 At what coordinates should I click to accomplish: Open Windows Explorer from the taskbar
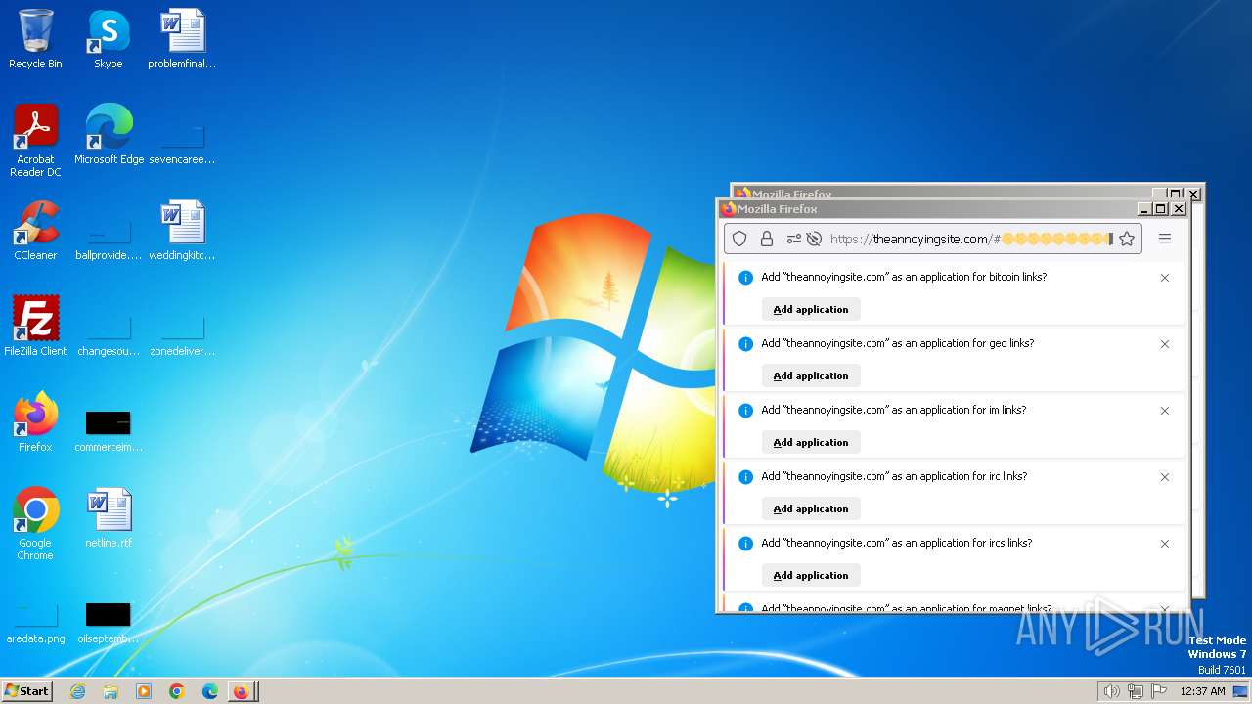[x=111, y=691]
